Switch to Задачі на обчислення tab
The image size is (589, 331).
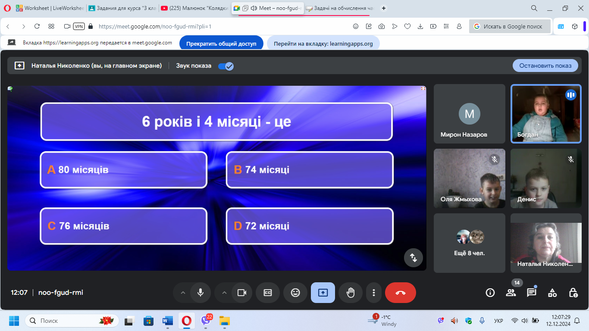point(339,8)
